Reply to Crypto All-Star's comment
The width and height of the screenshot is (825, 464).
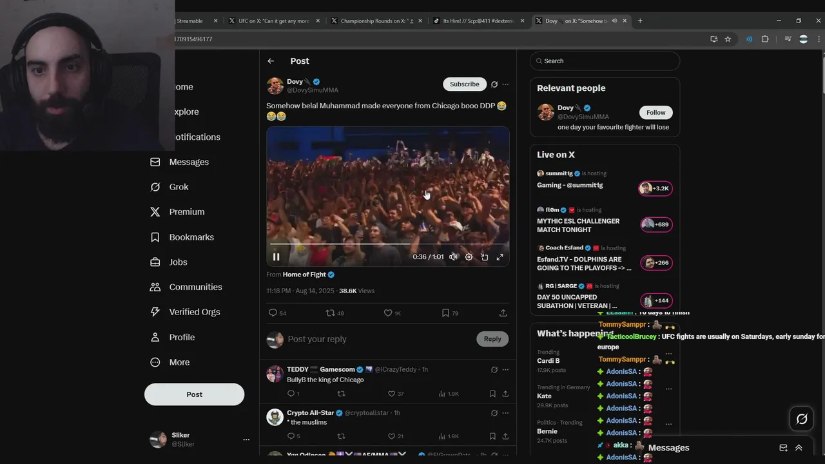293,436
